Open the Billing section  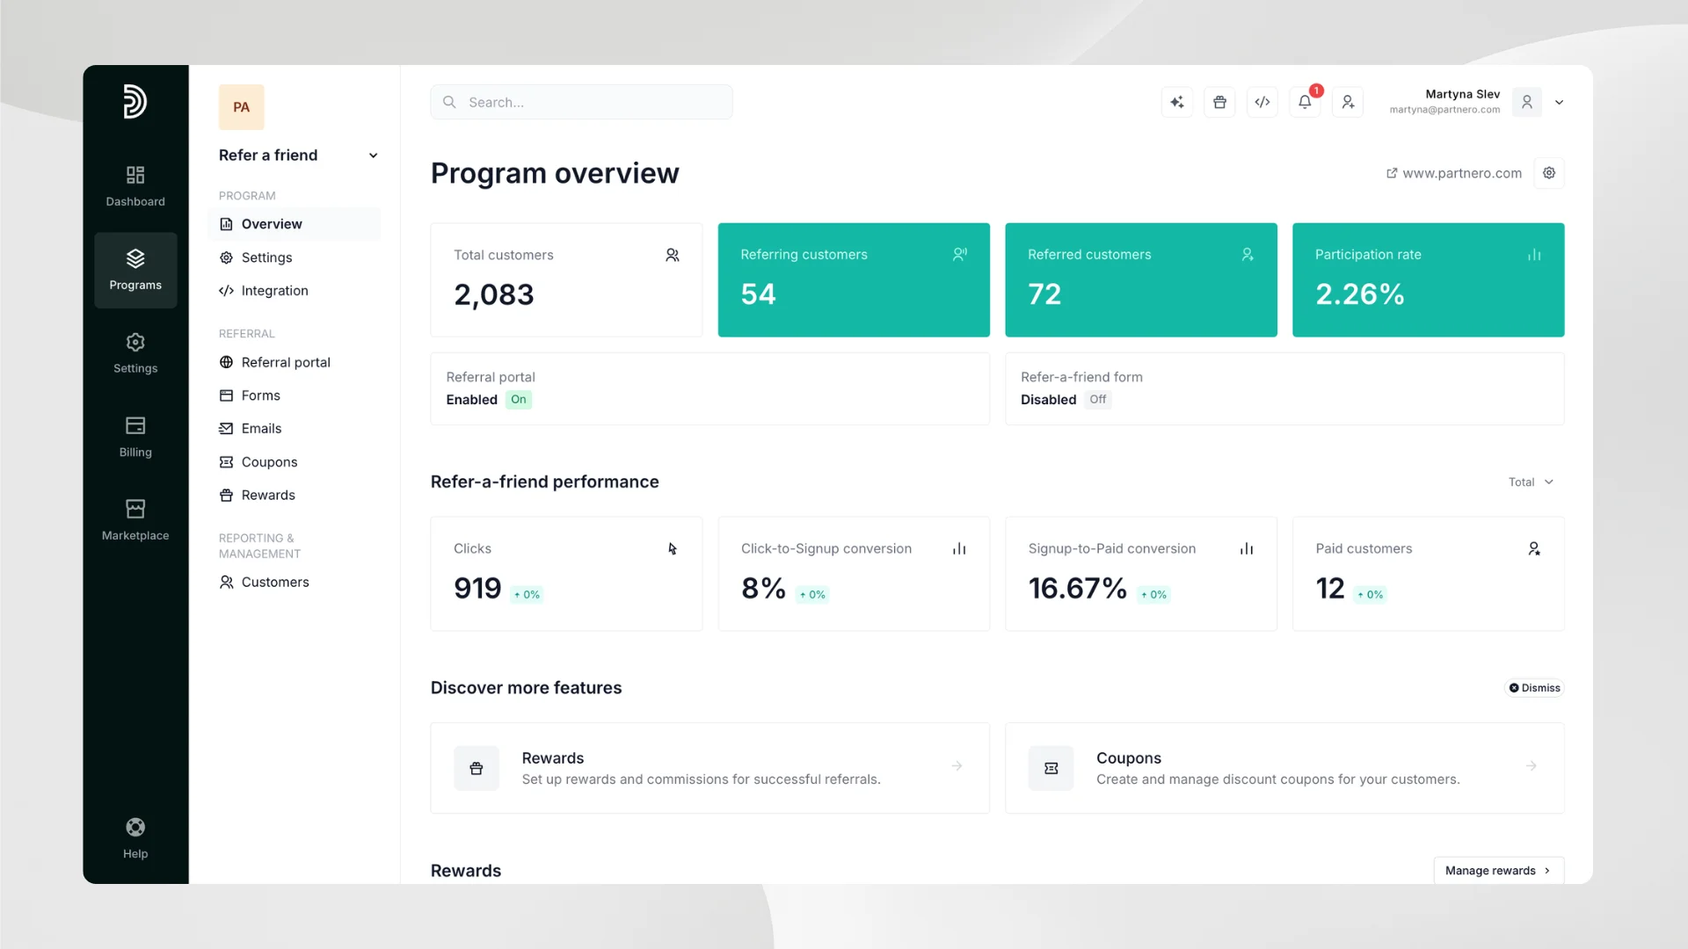[x=135, y=437]
